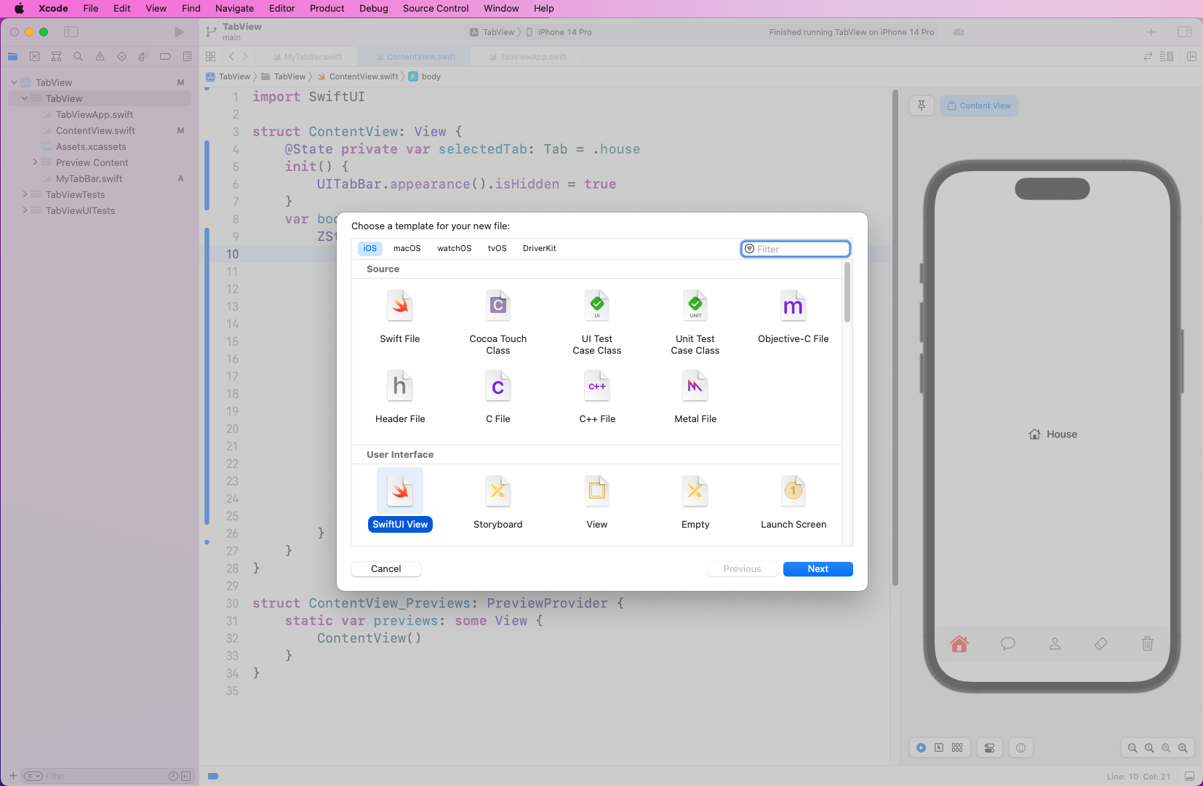Choose the Launch Screen template

(794, 501)
